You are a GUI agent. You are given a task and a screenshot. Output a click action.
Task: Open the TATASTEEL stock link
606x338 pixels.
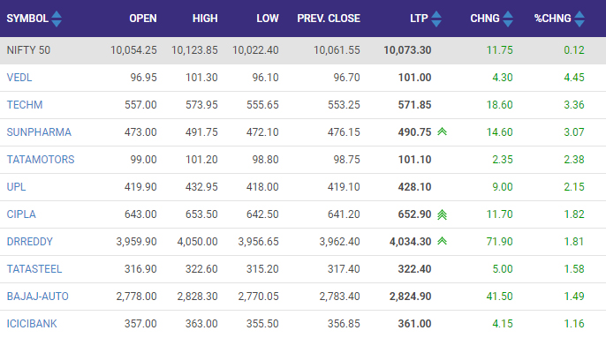pos(34,269)
